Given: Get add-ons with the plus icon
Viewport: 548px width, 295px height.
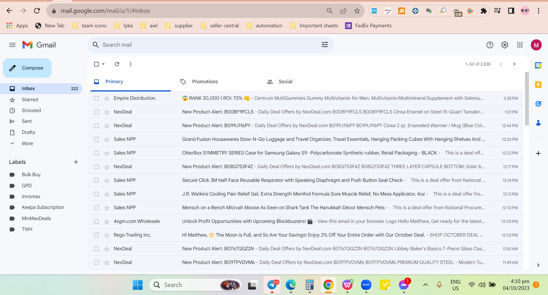Looking at the screenshot, I should [538, 153].
